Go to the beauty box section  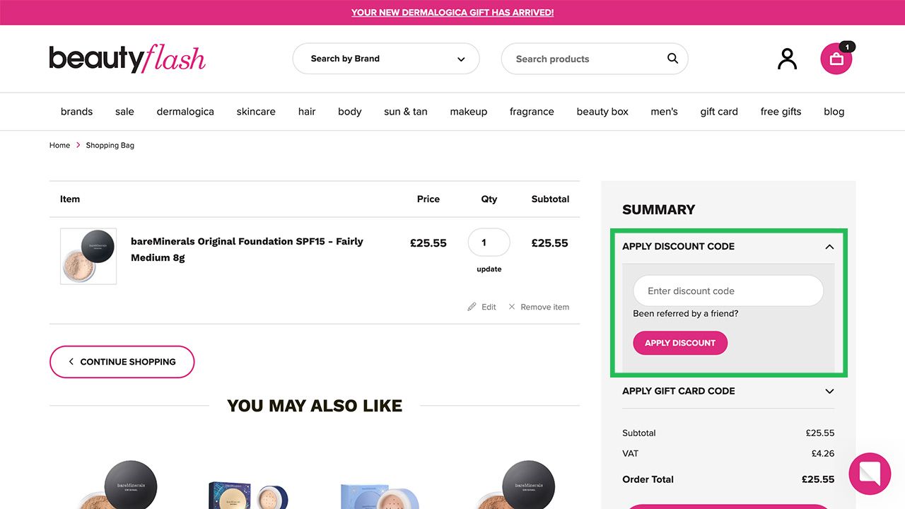point(602,111)
